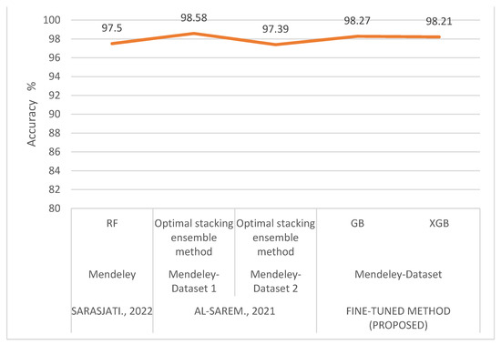Image resolution: width=501 pixels, height=345 pixels.
Task: Click the AL-SAREM., 2021 label
Action: [234, 310]
